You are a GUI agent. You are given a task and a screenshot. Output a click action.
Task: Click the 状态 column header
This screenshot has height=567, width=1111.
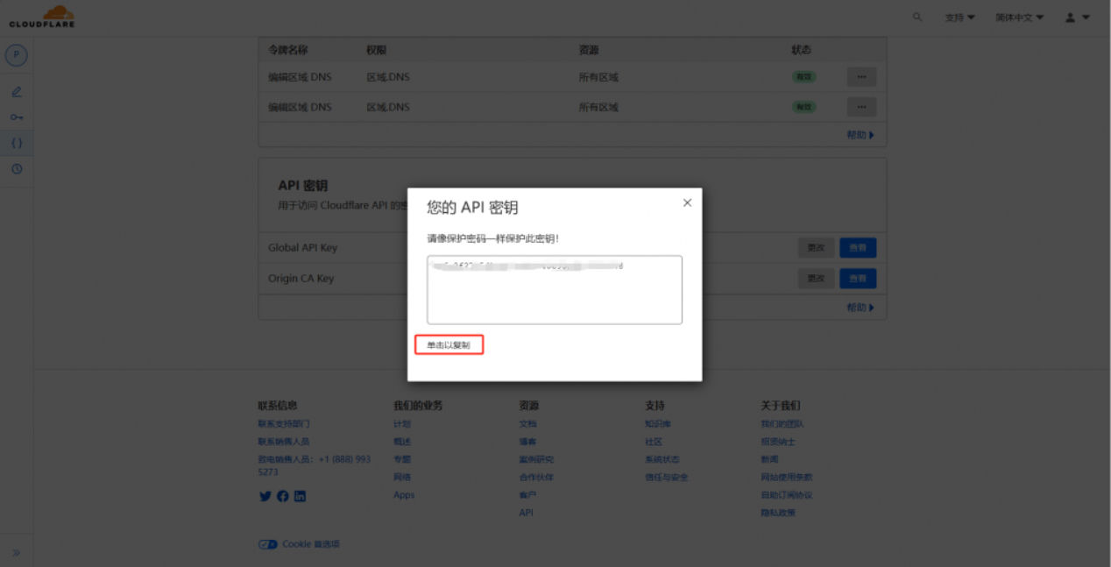(x=801, y=50)
